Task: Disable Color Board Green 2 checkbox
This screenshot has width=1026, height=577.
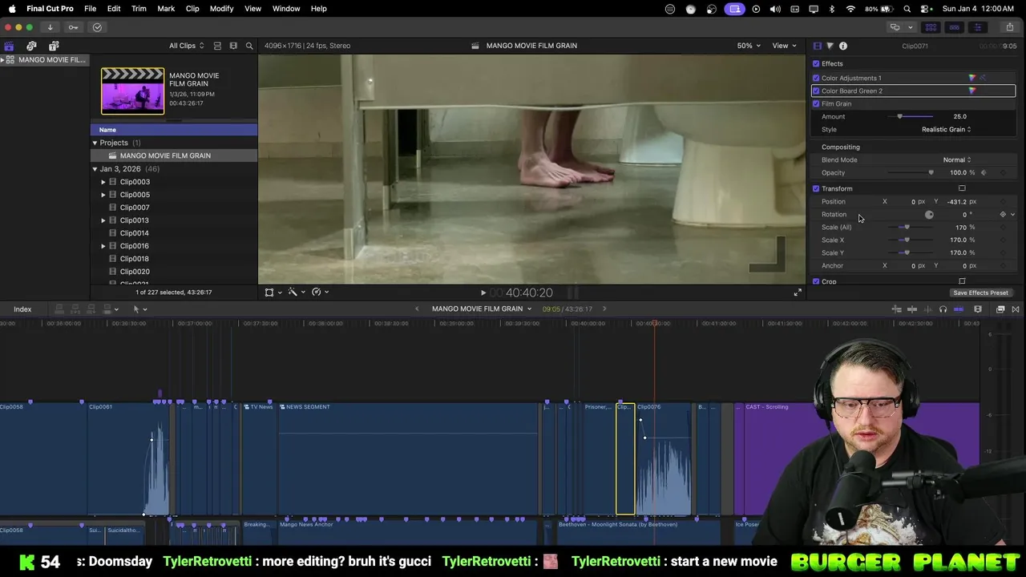Action: [x=816, y=91]
